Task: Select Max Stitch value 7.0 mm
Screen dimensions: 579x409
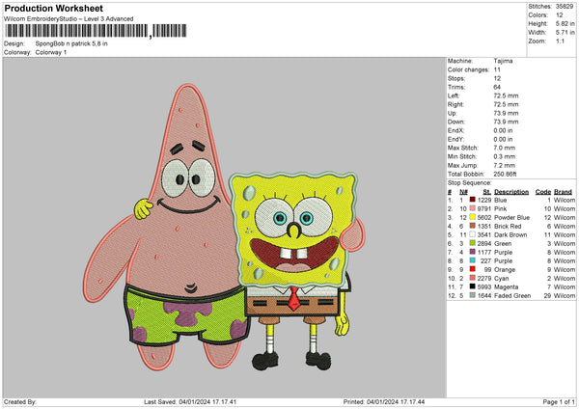Action: pos(504,148)
